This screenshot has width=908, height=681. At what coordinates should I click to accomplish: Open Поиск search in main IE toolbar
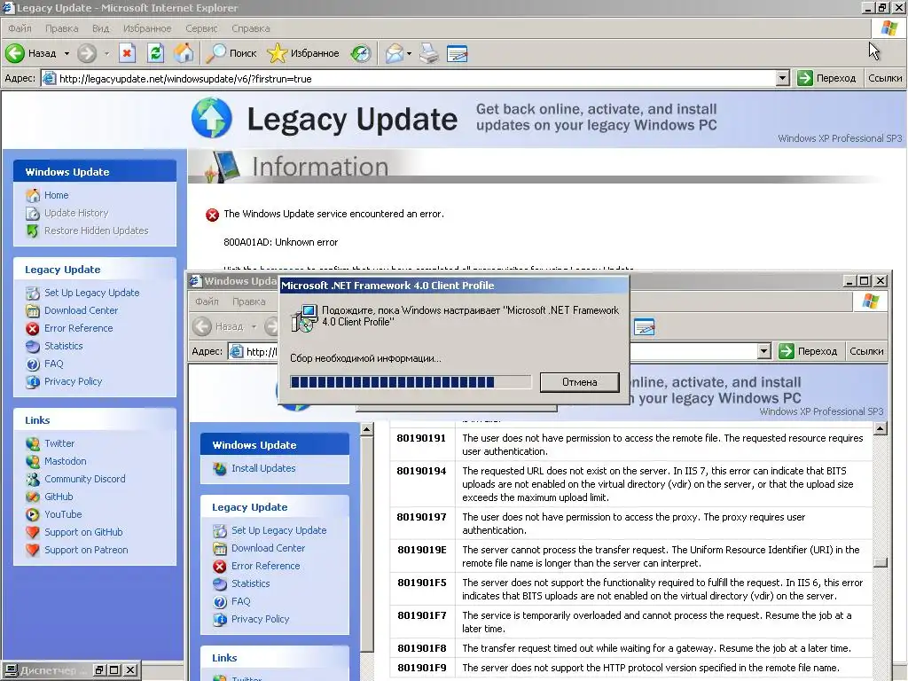(x=231, y=53)
